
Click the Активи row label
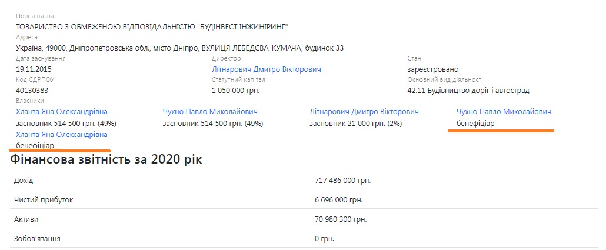point(26,219)
